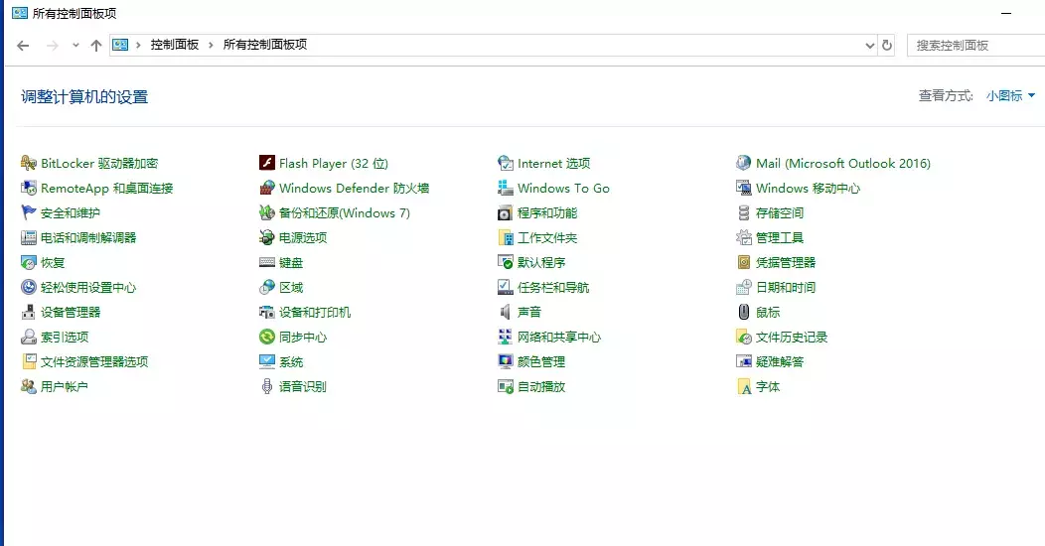Open recent locations dropdown arrow
Screen dimensions: 1045x546
click(75, 46)
